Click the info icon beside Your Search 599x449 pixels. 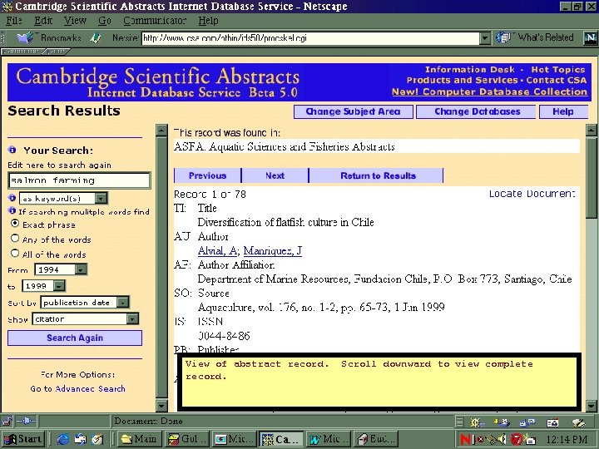(x=12, y=150)
